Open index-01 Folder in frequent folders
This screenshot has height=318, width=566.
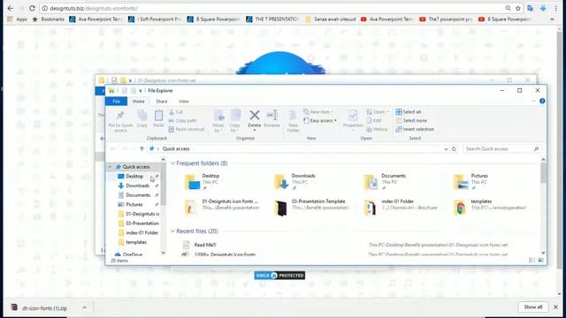pyautogui.click(x=401, y=208)
